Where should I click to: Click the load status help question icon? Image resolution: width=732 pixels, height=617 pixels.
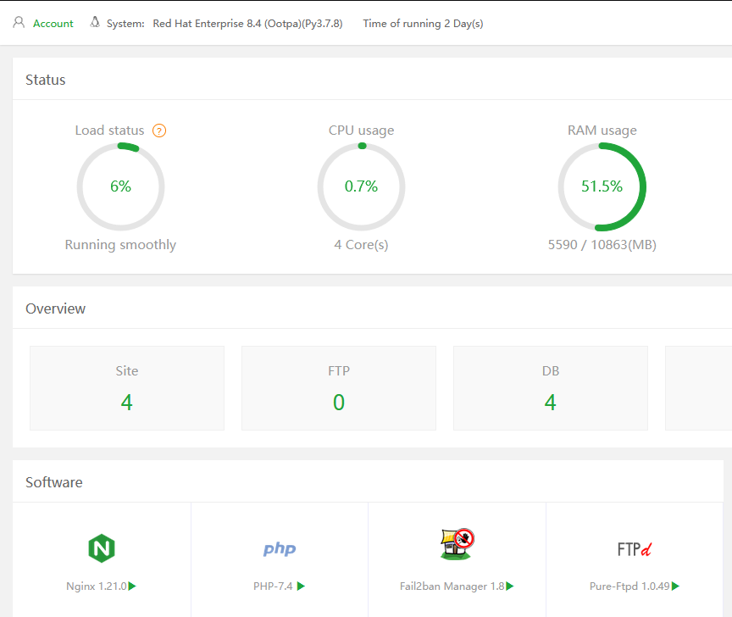[159, 131]
